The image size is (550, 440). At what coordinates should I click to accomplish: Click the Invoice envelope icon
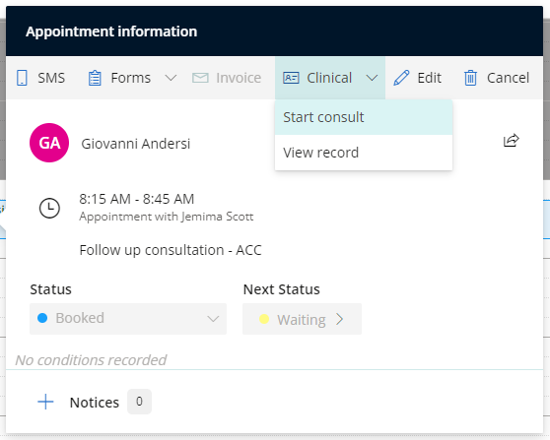[x=200, y=78]
